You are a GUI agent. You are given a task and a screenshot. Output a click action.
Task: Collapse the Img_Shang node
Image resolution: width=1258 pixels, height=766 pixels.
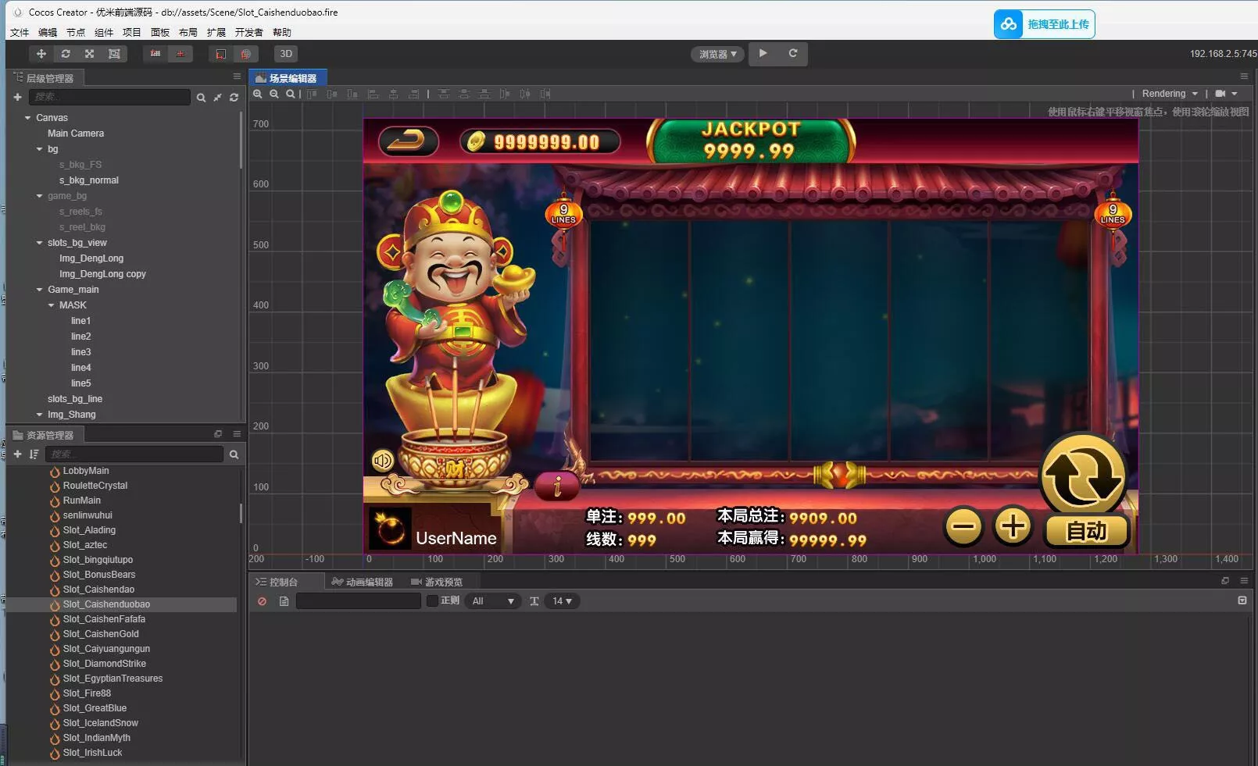[39, 415]
